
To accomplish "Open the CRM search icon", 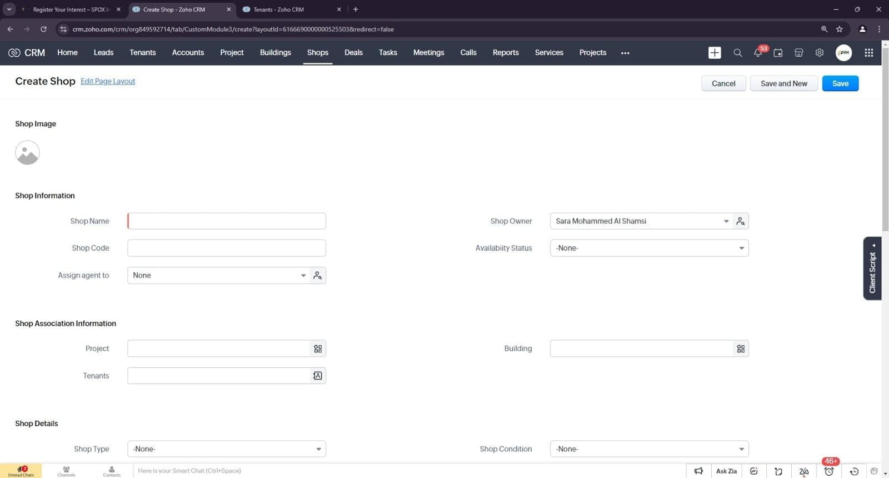I will 737,53.
